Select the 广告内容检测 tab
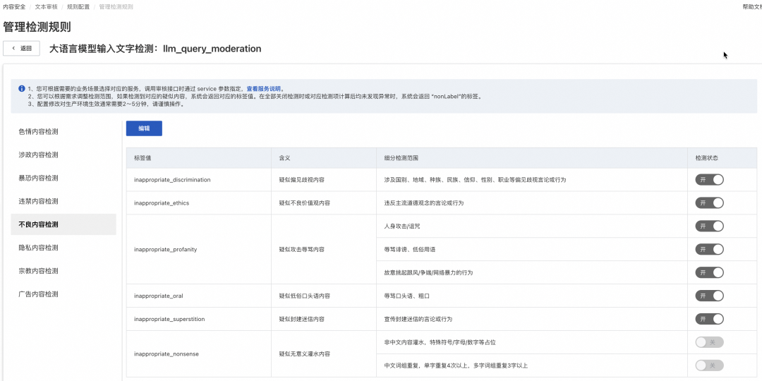 point(64,294)
